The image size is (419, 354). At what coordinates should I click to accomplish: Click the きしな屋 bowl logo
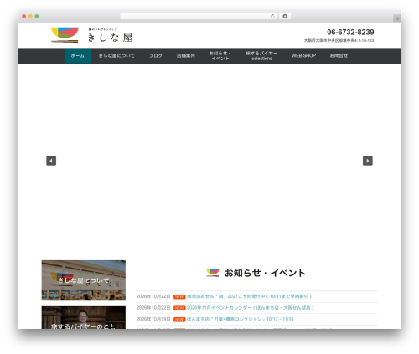(x=65, y=35)
